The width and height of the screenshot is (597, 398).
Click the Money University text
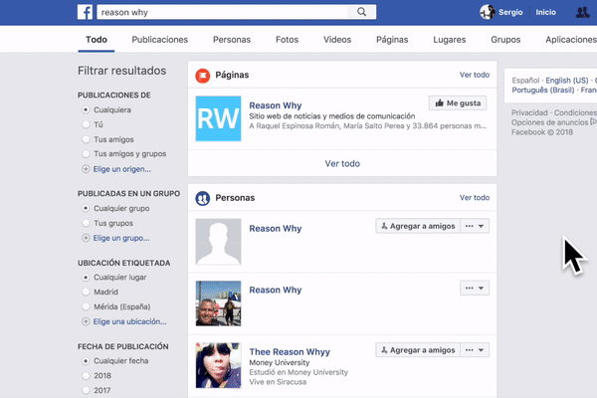point(279,362)
